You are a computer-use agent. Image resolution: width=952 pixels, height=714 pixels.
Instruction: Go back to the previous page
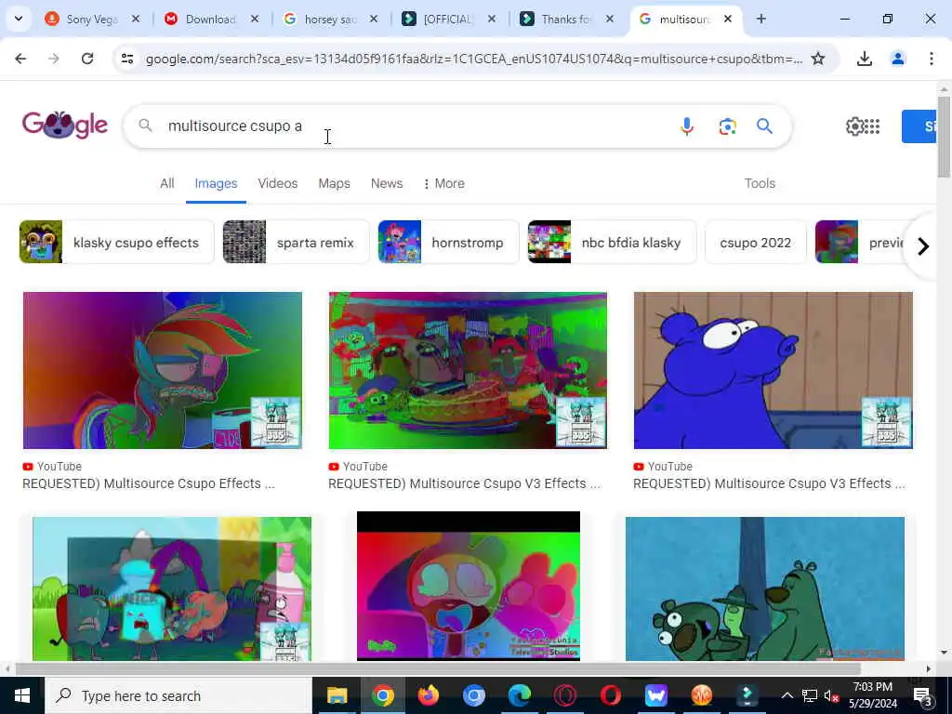click(x=20, y=59)
